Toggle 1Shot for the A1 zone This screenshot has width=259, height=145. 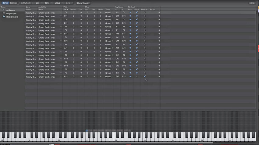pos(137,44)
